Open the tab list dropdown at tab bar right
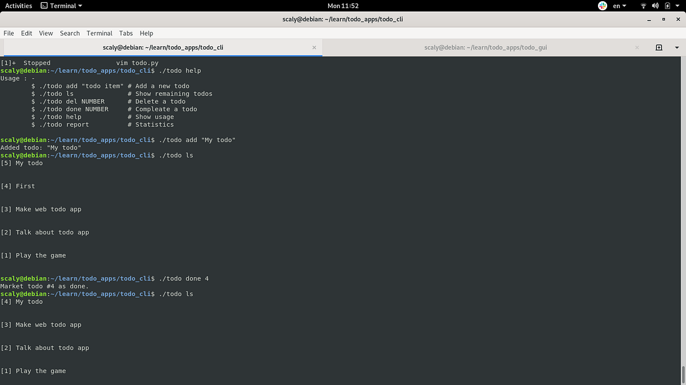 click(x=677, y=47)
